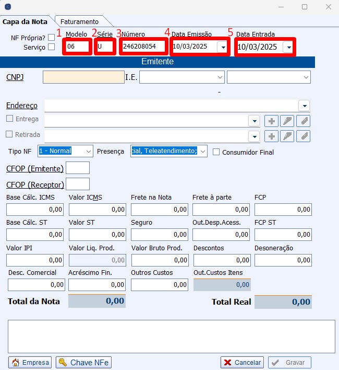339x370 pixels.
Task: Open the Presença dropdown
Action: [202, 151]
